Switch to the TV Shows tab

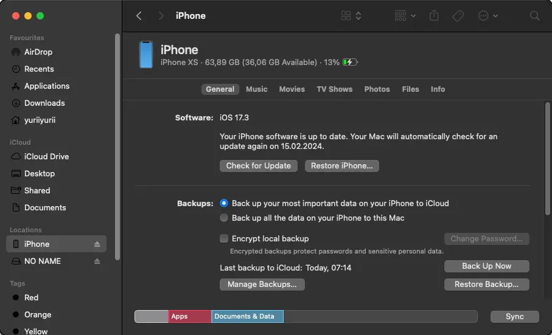click(x=335, y=89)
